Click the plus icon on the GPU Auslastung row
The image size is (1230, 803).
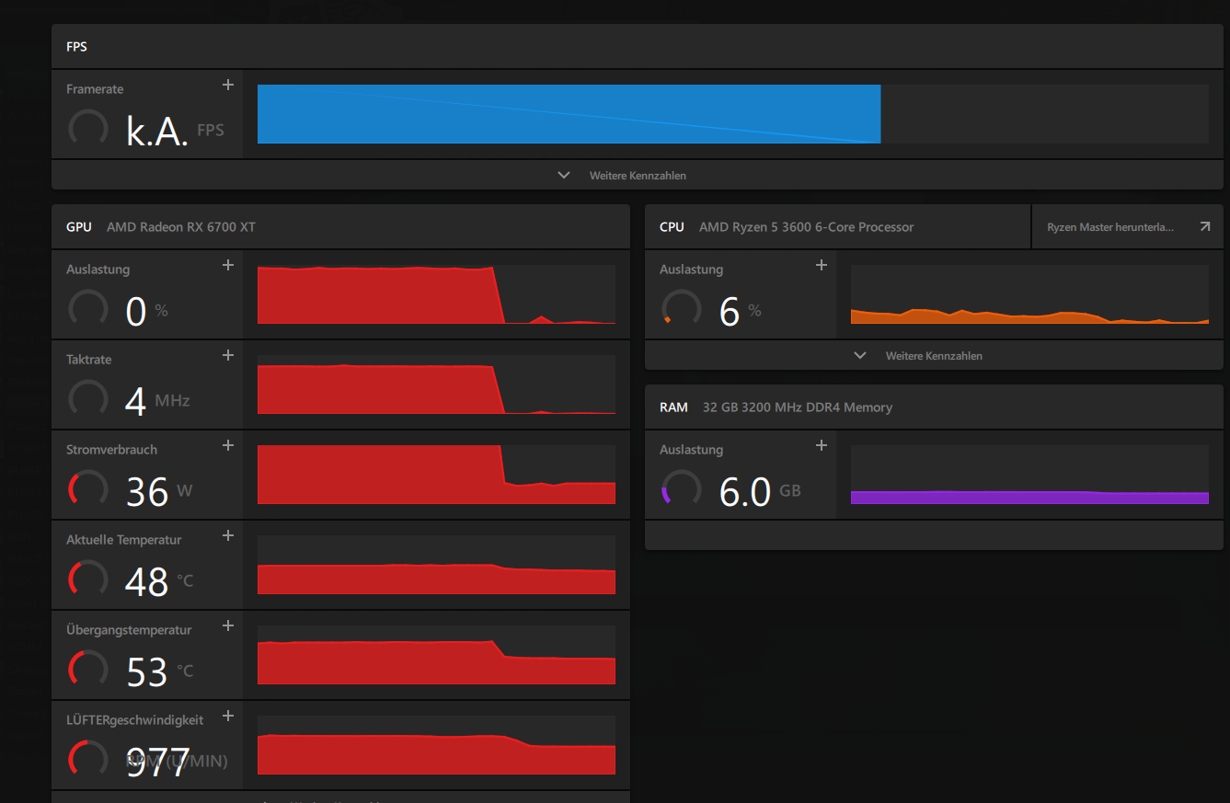coord(228,266)
